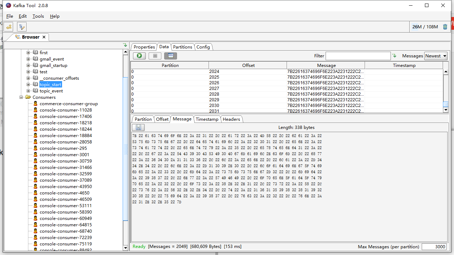
Task: Click the console-consumer-17406 person icon
Action: coord(35,116)
